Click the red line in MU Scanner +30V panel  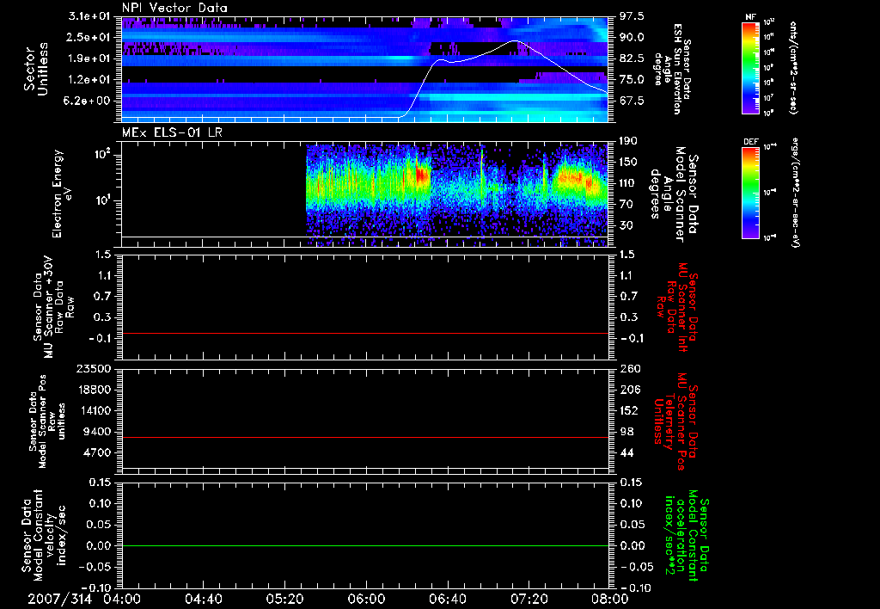pos(365,334)
